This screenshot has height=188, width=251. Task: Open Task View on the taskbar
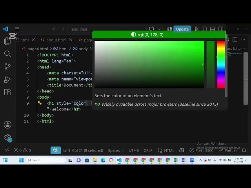pos(70,160)
